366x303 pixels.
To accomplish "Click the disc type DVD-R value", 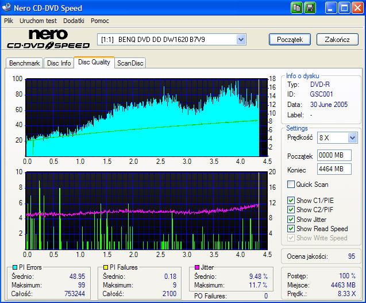I will tap(320, 85).
